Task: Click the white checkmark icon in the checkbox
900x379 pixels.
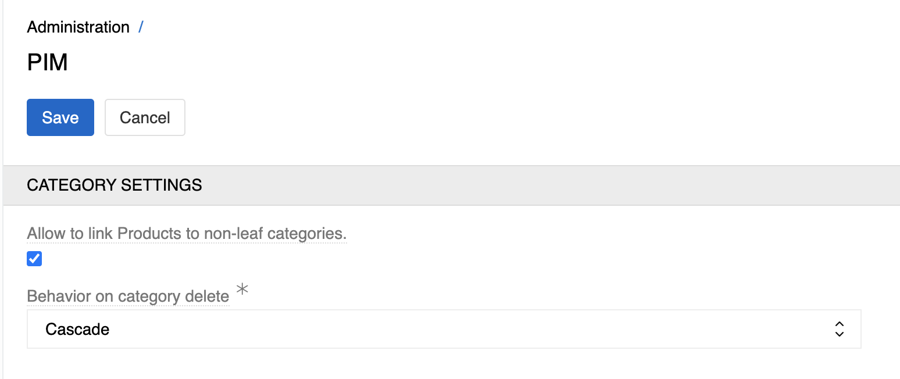Action: (x=34, y=259)
